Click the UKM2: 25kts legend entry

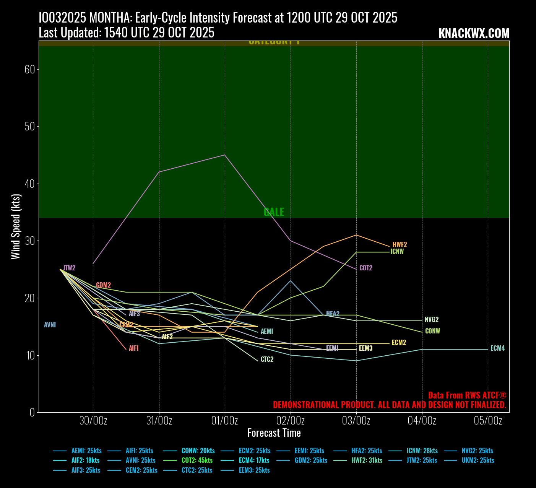(x=478, y=460)
